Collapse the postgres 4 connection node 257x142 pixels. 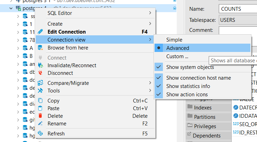[11, 8]
